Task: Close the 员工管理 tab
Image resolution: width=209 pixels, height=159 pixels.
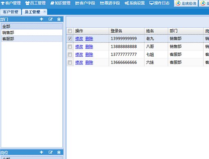Action: tap(45, 11)
